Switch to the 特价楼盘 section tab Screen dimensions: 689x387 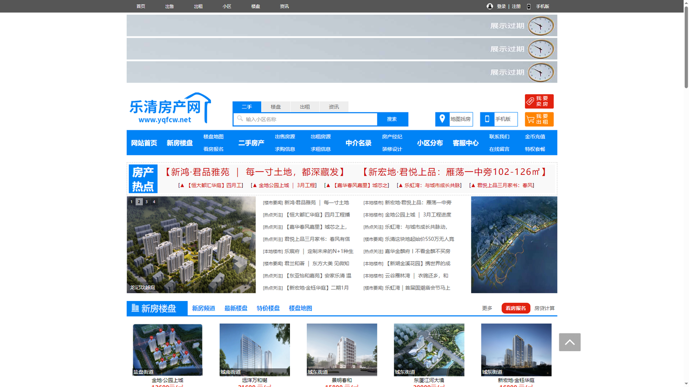coord(268,309)
